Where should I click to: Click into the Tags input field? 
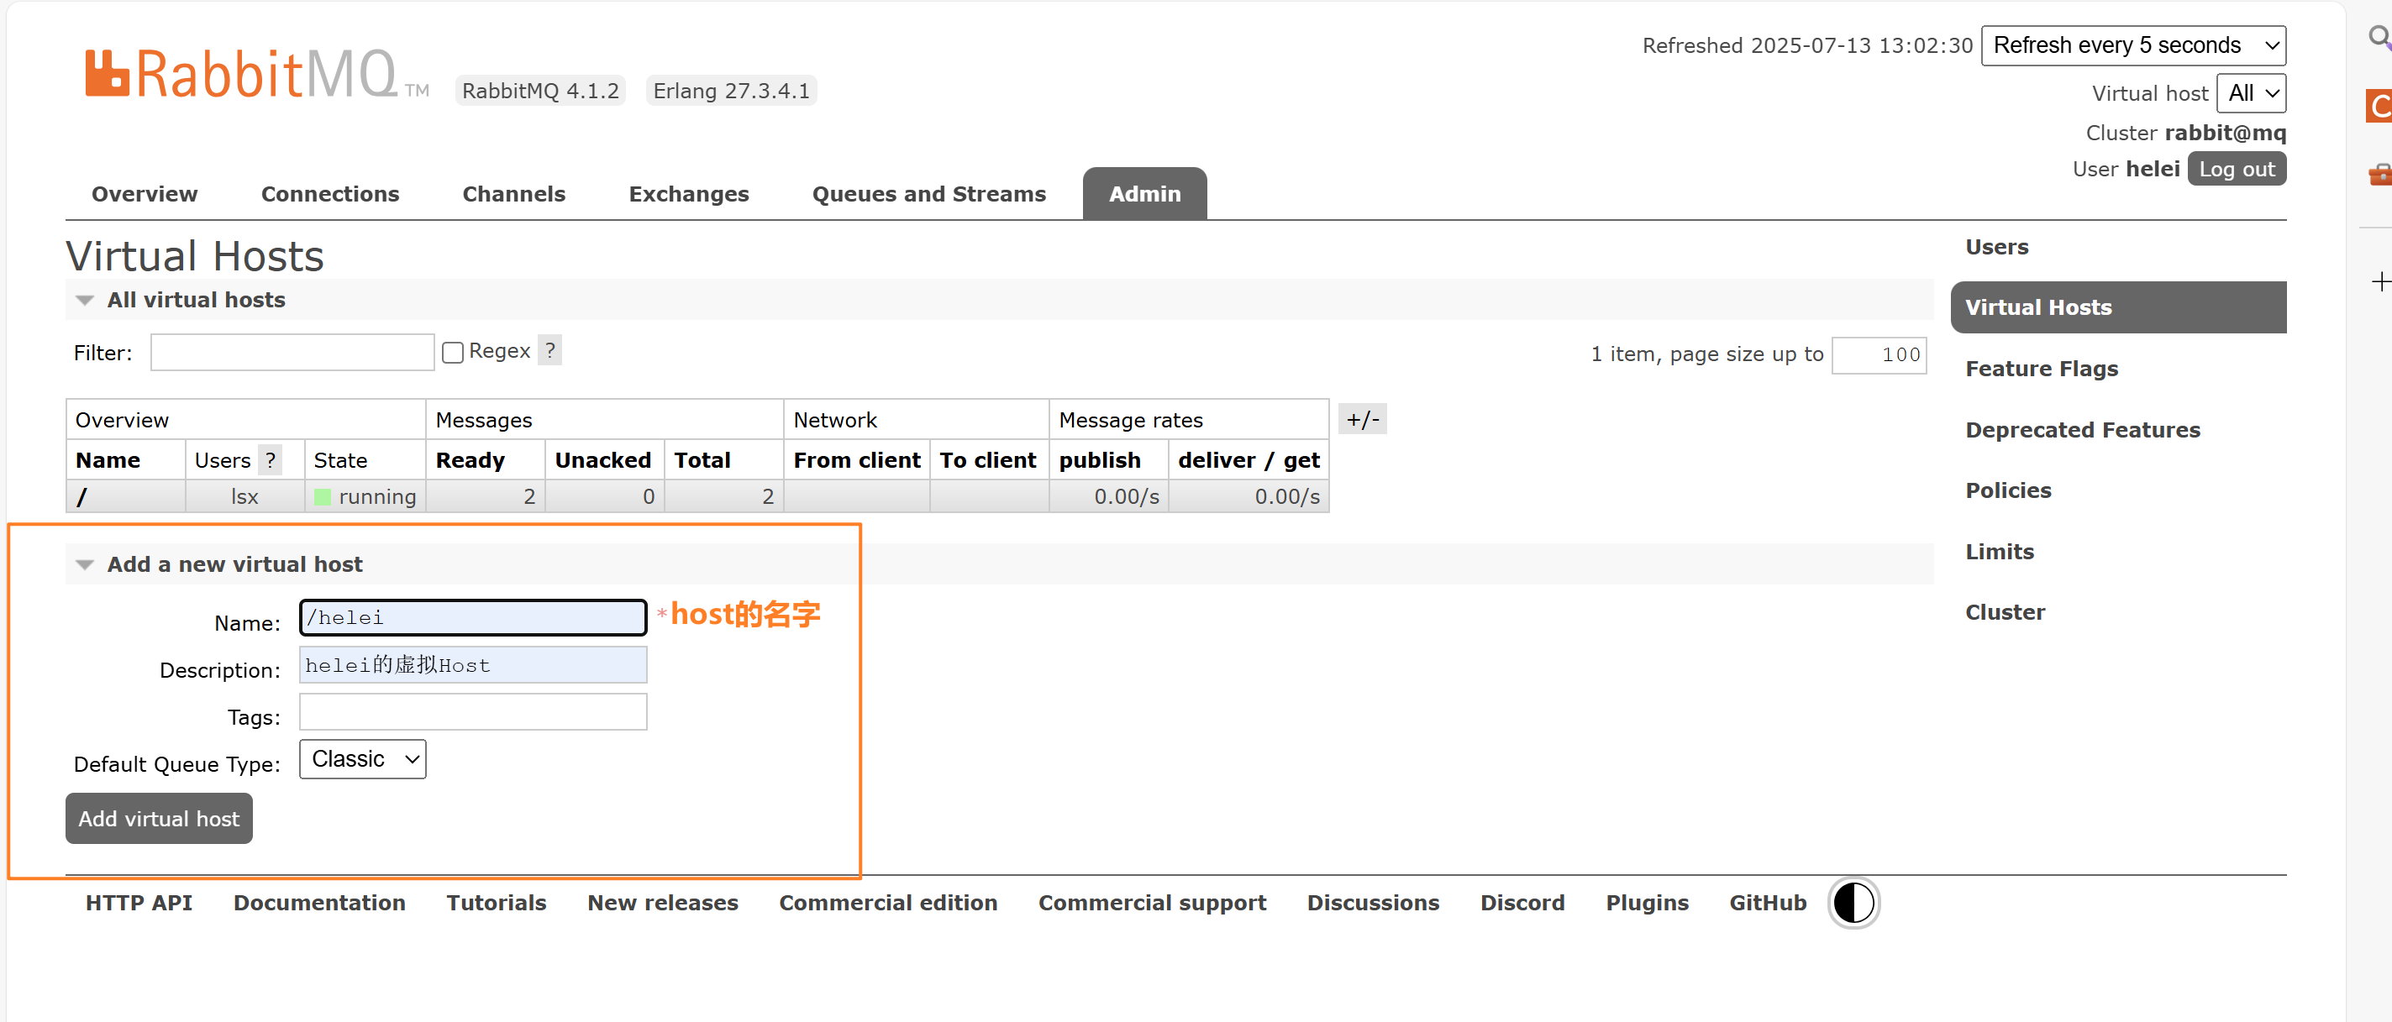point(473,712)
